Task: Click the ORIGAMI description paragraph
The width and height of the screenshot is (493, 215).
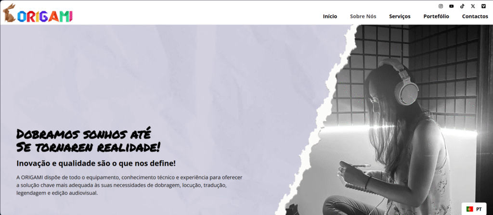Action: (129, 185)
